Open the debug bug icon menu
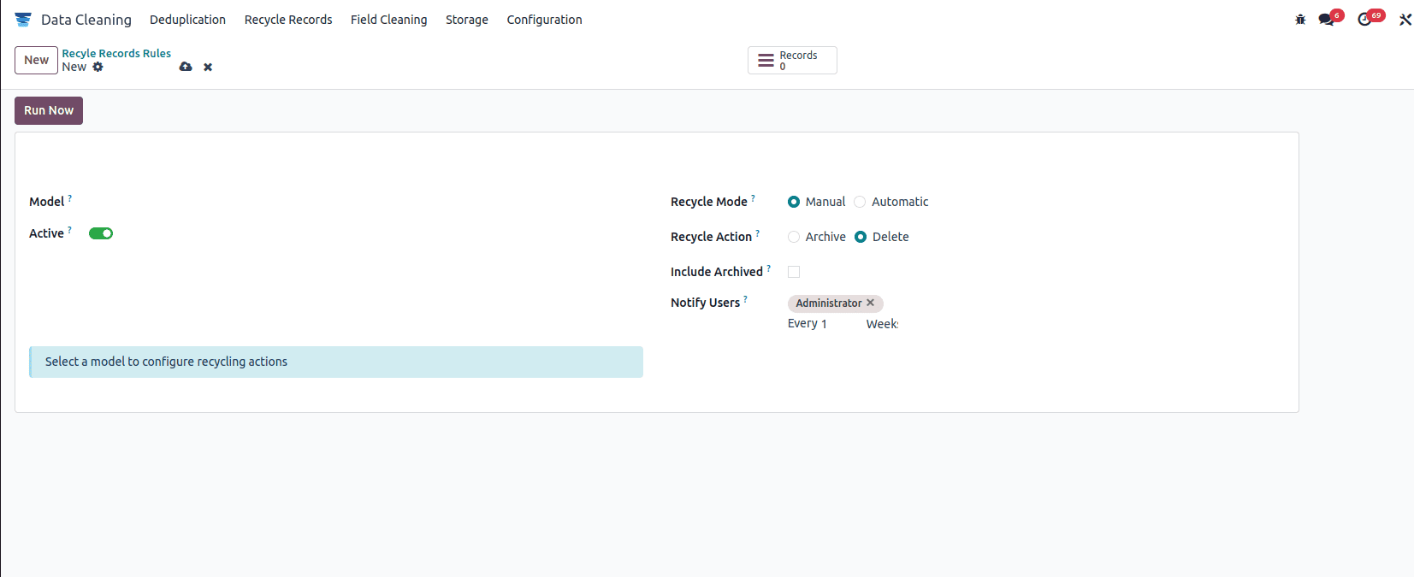Image resolution: width=1414 pixels, height=577 pixels. [1300, 20]
